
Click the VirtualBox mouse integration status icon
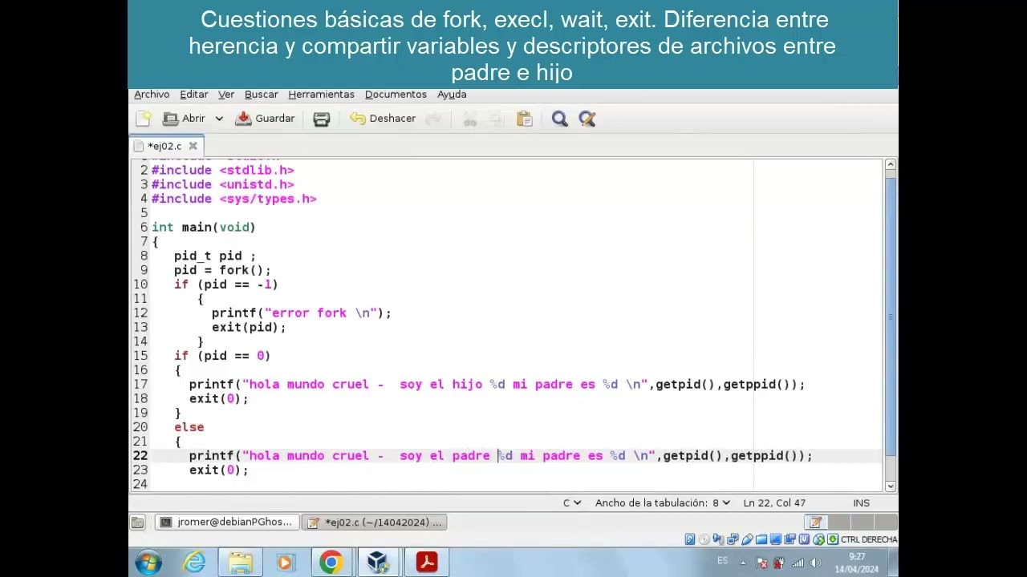818,539
